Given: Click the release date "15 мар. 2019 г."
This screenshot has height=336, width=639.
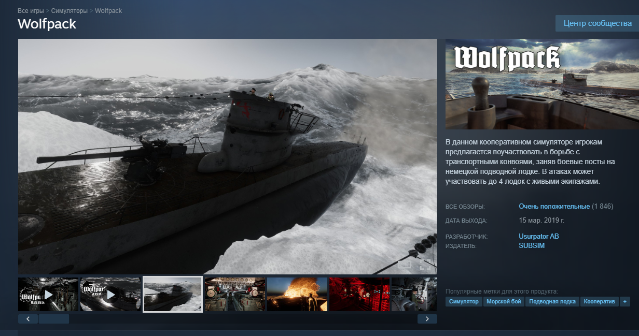Looking at the screenshot, I should (541, 220).
